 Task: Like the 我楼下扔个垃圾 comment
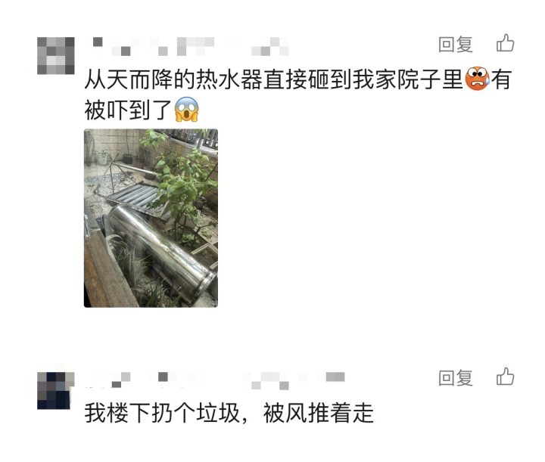[505, 377]
